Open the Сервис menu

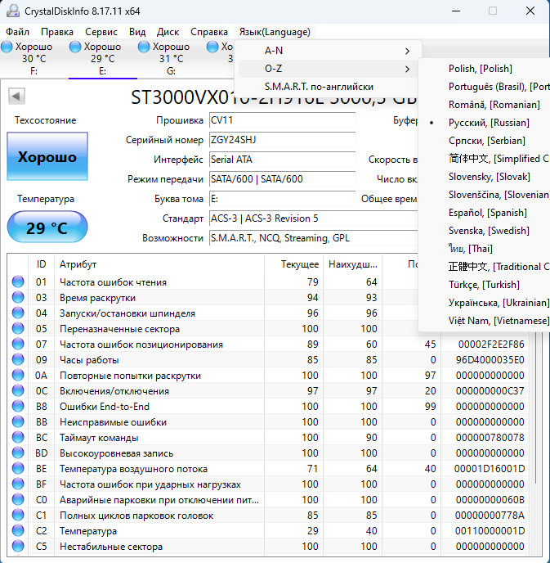101,32
